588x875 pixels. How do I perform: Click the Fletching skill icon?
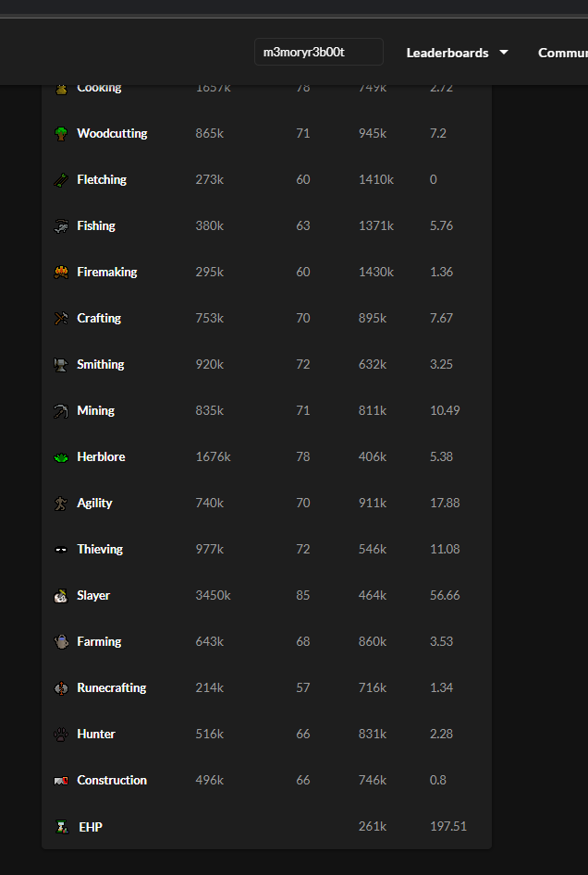[x=61, y=179]
